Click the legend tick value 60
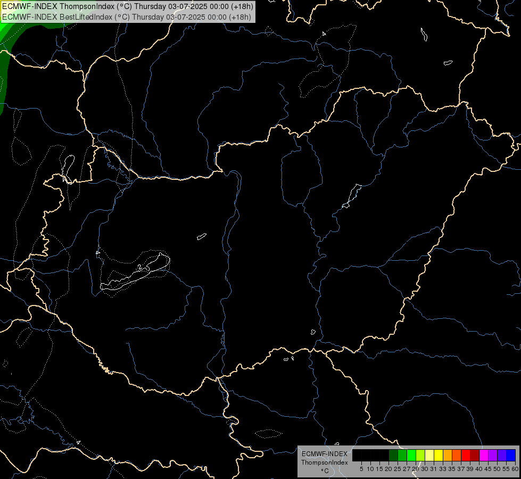 pyautogui.click(x=515, y=469)
